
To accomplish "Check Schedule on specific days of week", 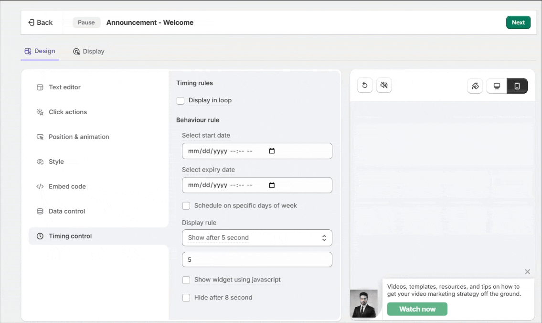I will click(186, 206).
